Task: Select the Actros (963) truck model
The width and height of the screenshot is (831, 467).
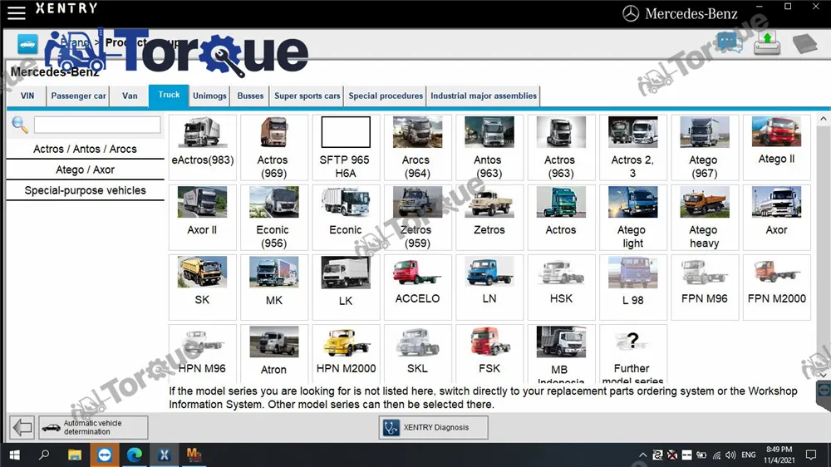Action: [561, 147]
